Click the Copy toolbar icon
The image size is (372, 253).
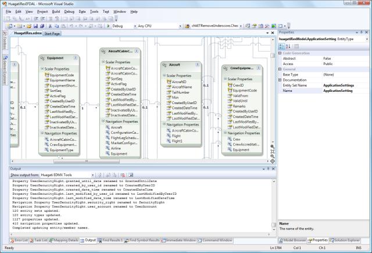click(57, 26)
